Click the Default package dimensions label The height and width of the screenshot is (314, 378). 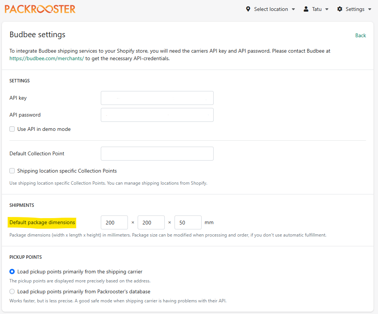(42, 222)
